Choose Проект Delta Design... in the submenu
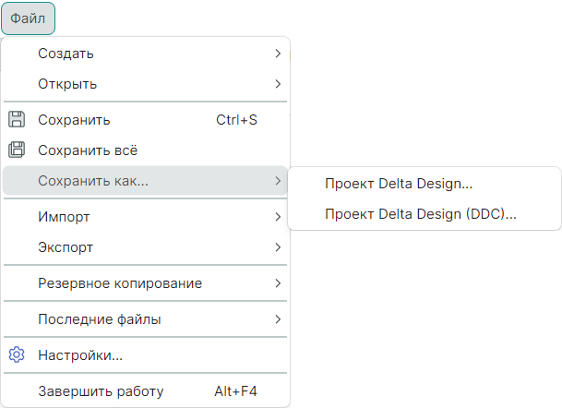562x408 pixels. point(399,184)
